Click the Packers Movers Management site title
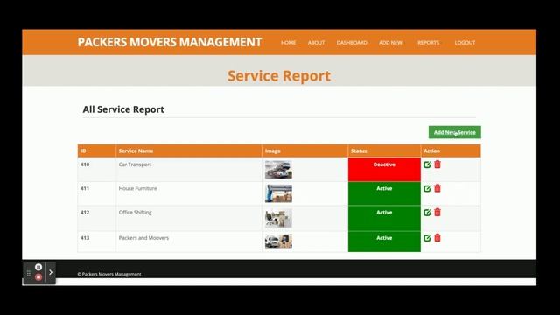The image size is (560, 315). coord(170,42)
